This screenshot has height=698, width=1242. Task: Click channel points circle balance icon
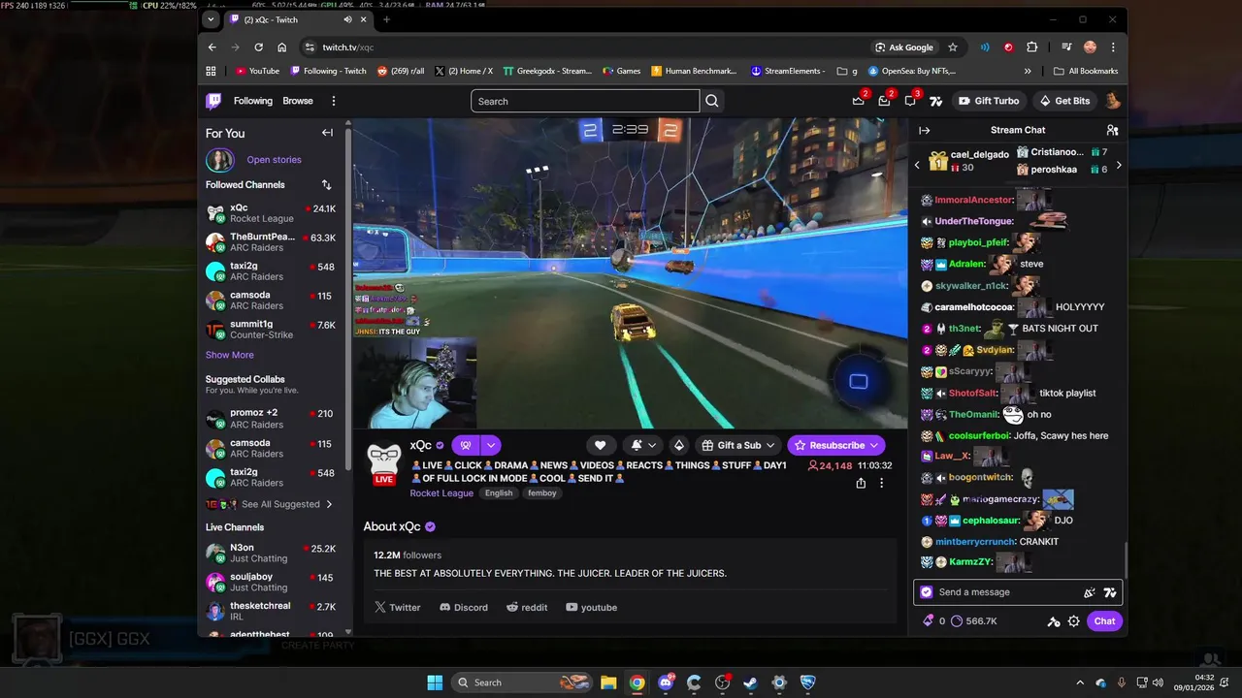[x=957, y=621]
